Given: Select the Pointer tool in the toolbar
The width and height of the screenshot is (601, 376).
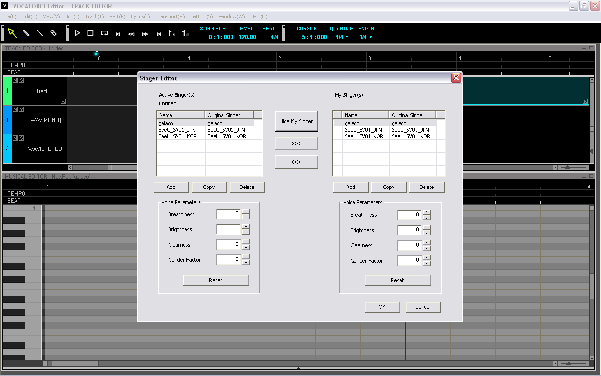Looking at the screenshot, I should [x=13, y=33].
